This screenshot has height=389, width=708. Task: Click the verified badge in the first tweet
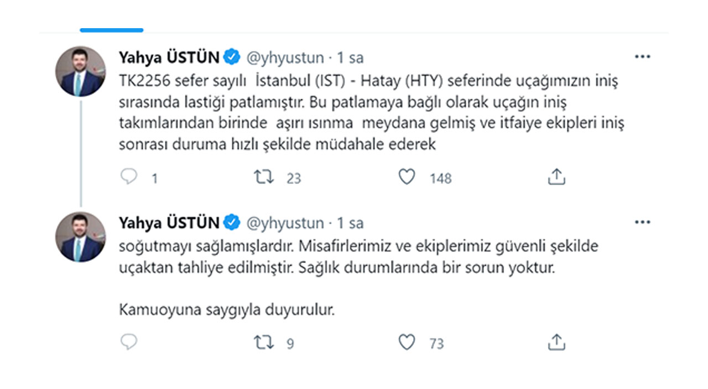(231, 57)
